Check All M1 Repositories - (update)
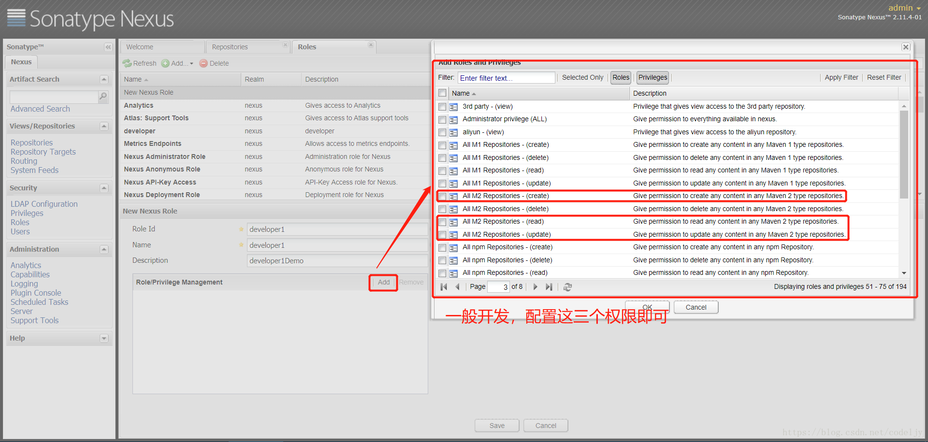Viewport: 928px width, 442px height. pyautogui.click(x=442, y=184)
